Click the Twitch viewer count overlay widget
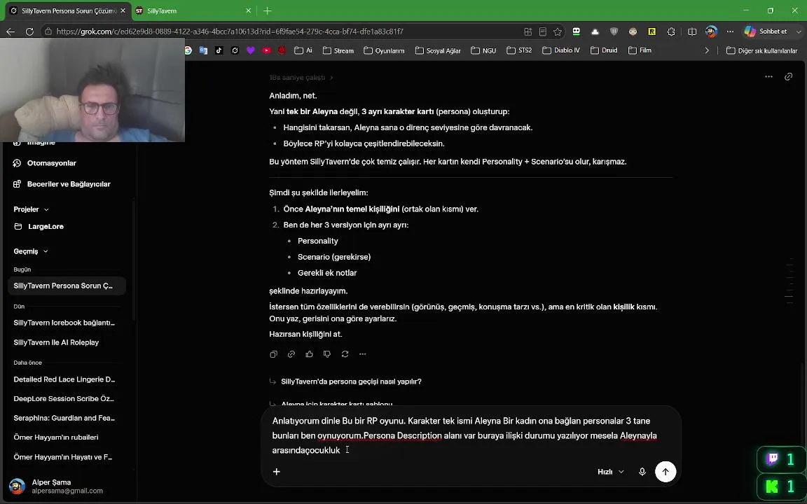The width and height of the screenshot is (807, 504). (781, 459)
